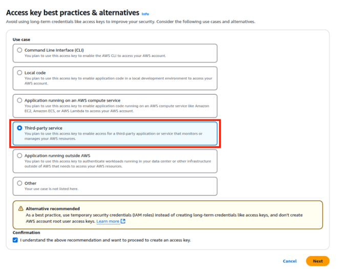Screen dimensions: 343x269
Task: Click the external link icon after Learn more
Action: click(x=123, y=221)
